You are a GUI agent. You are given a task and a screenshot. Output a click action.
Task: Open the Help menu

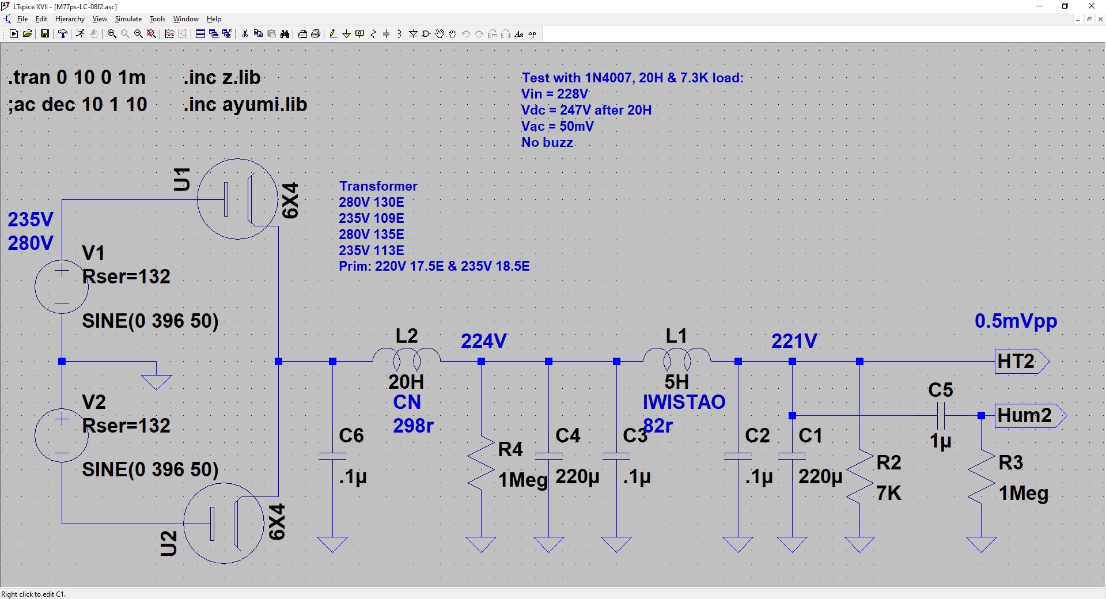(x=214, y=19)
